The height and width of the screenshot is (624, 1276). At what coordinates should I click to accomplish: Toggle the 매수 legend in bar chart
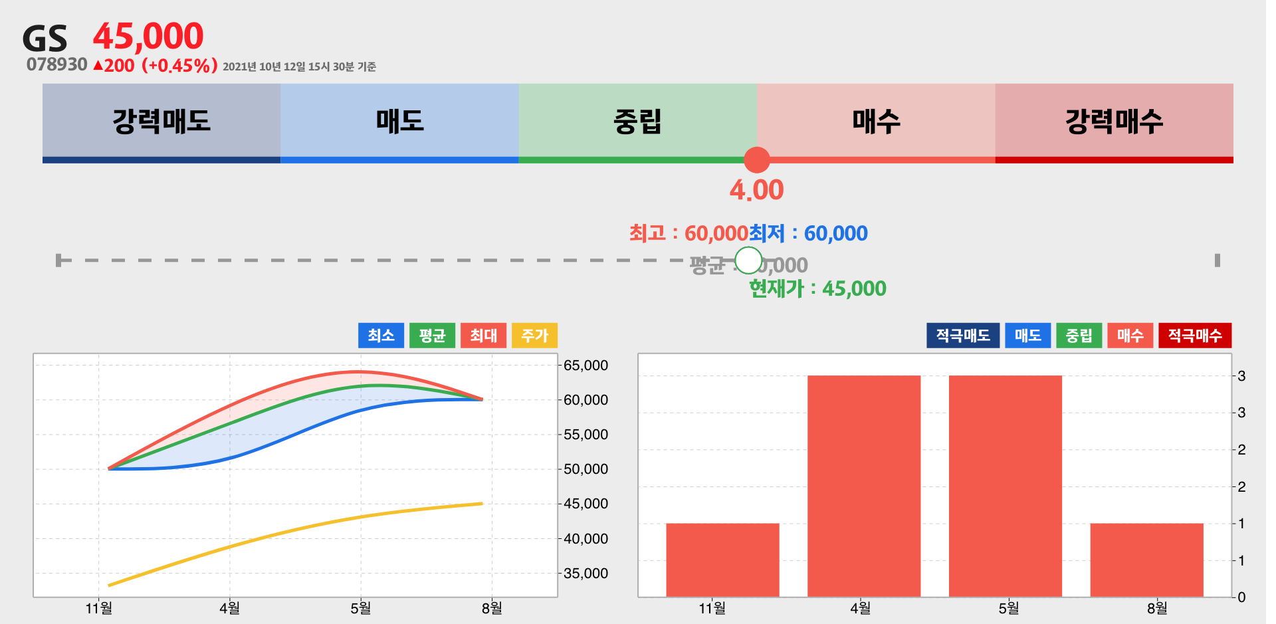coord(1130,336)
